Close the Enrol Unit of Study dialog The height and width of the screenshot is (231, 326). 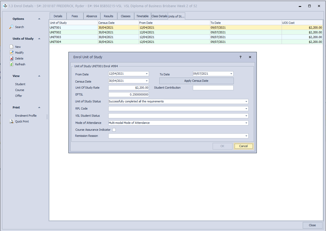tap(250, 57)
